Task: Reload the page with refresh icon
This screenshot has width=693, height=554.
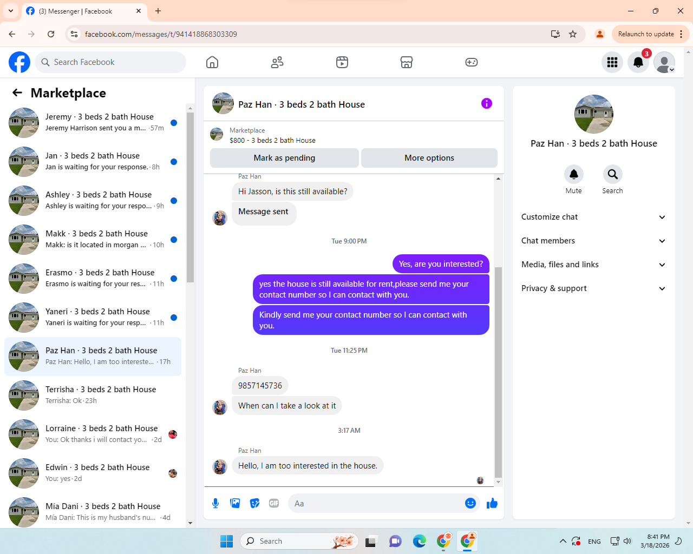Action: tap(51, 34)
